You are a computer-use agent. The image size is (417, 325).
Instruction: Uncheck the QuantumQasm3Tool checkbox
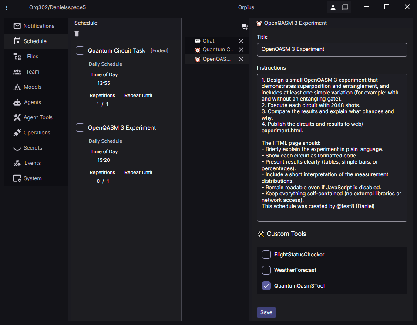coord(266,286)
